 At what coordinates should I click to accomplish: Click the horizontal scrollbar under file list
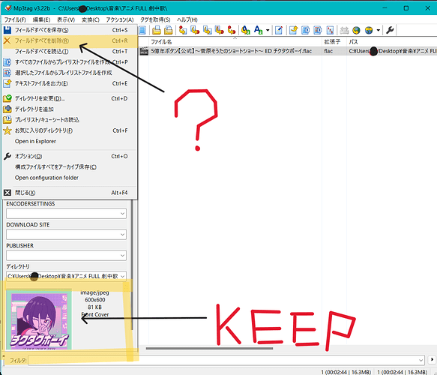point(209,348)
